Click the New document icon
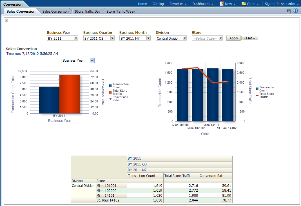301x206 pixels. 222,4
